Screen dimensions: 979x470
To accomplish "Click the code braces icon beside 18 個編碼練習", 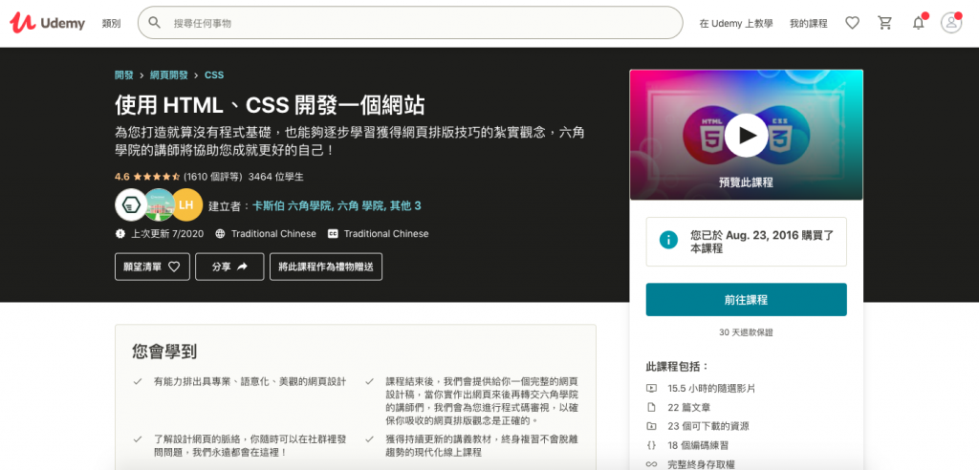I will tap(651, 446).
